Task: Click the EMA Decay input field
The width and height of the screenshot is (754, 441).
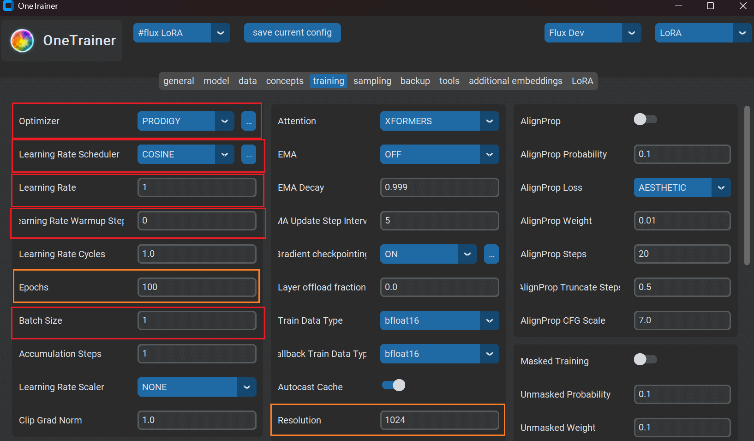Action: (440, 187)
